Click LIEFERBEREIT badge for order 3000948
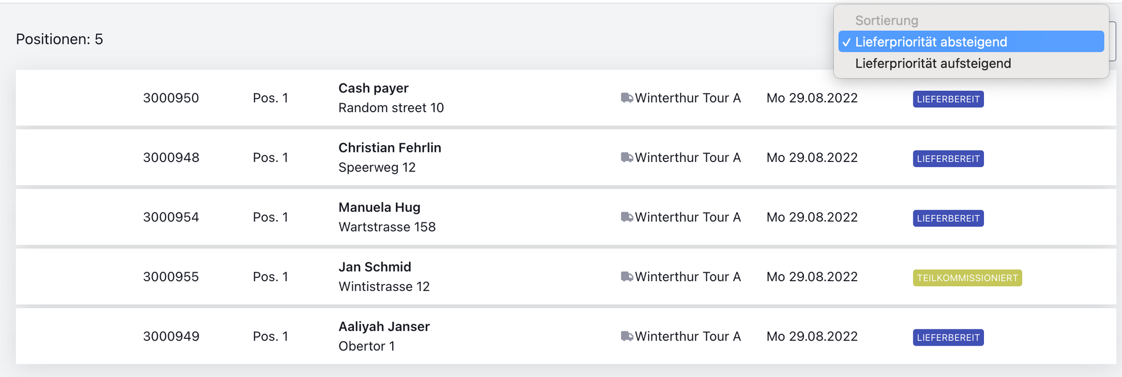 [948, 159]
